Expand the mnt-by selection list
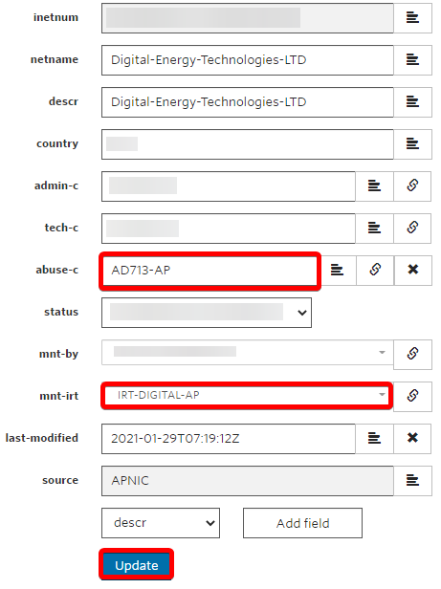 pyautogui.click(x=248, y=352)
